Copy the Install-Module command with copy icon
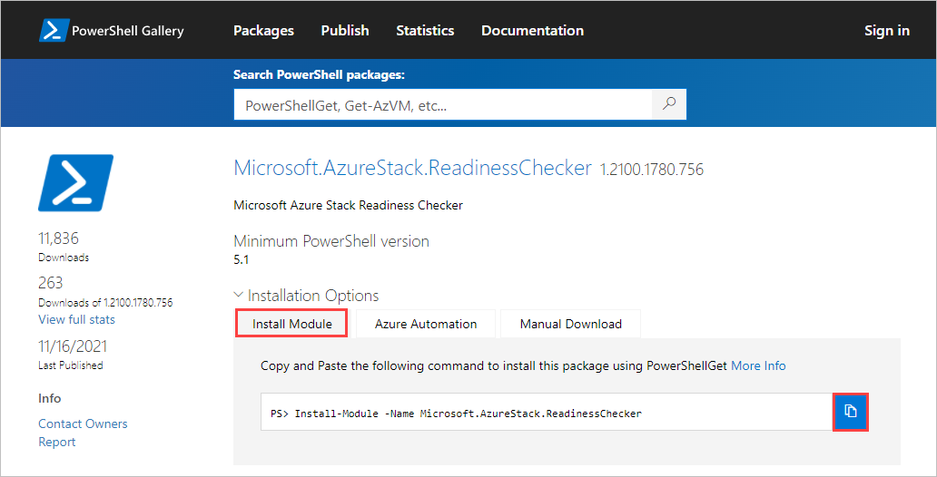 (x=851, y=413)
